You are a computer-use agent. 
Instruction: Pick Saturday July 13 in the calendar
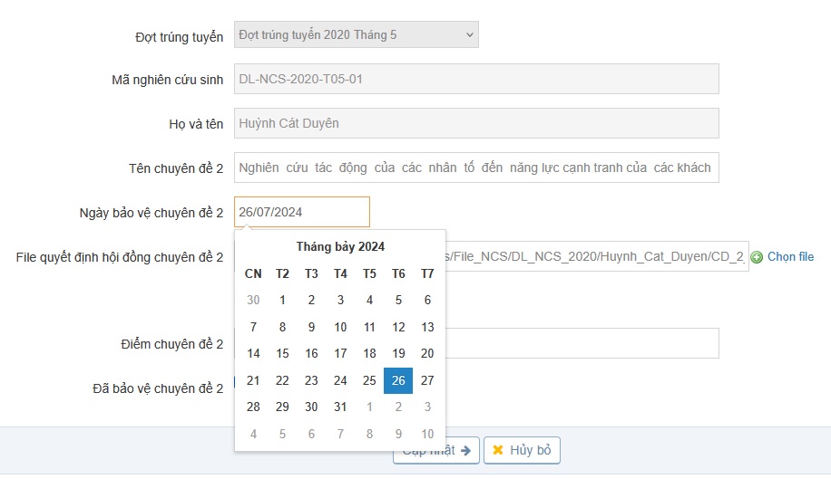[427, 328]
